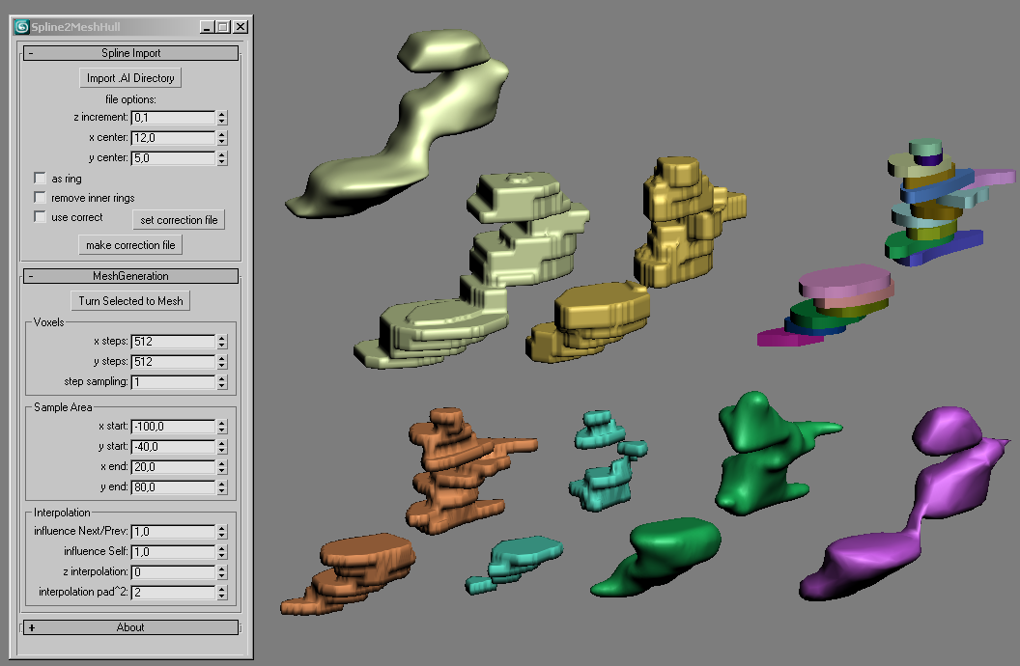Click the Spline2MeshHull title bar app icon
The width and height of the screenshot is (1020, 666).
(21, 27)
